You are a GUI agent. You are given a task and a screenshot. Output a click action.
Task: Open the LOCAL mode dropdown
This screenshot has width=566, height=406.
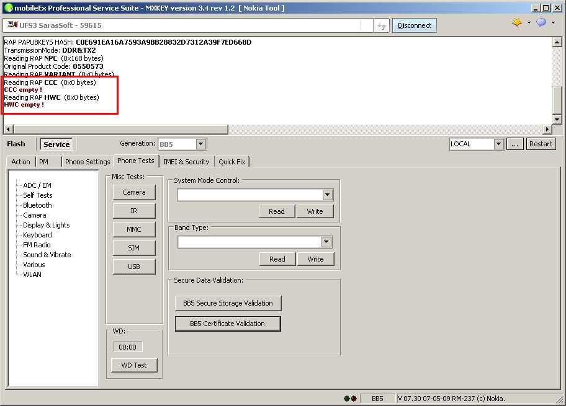point(498,144)
